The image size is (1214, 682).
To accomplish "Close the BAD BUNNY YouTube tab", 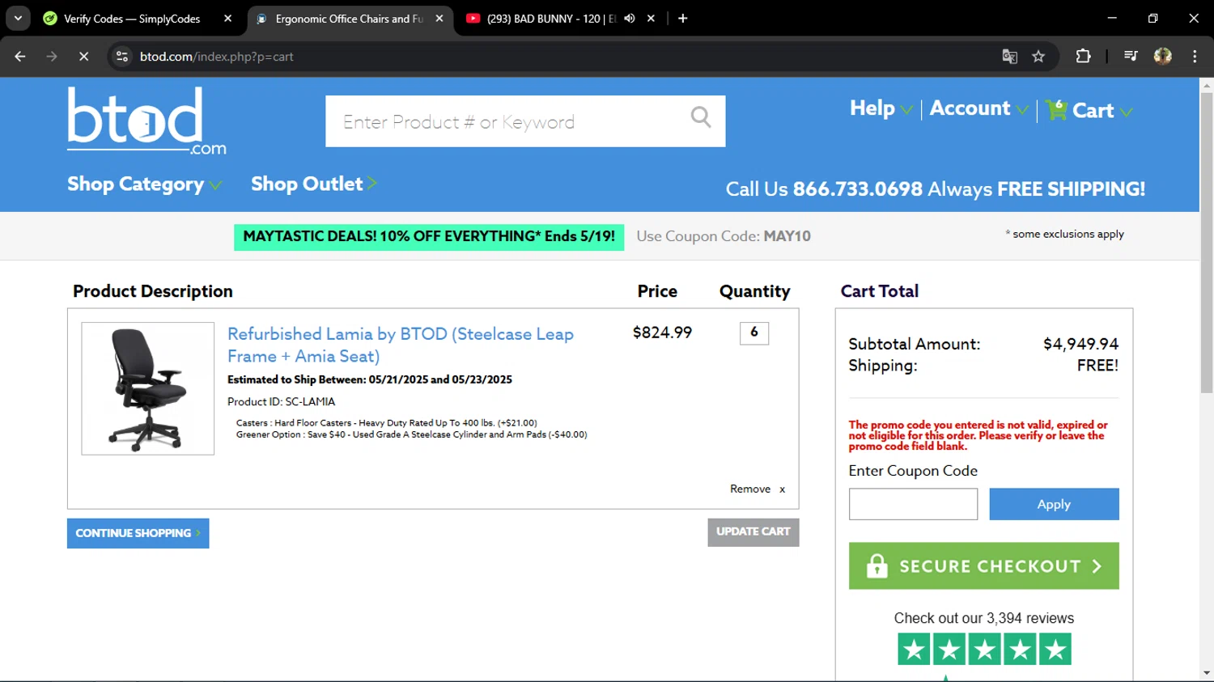I will point(651,19).
